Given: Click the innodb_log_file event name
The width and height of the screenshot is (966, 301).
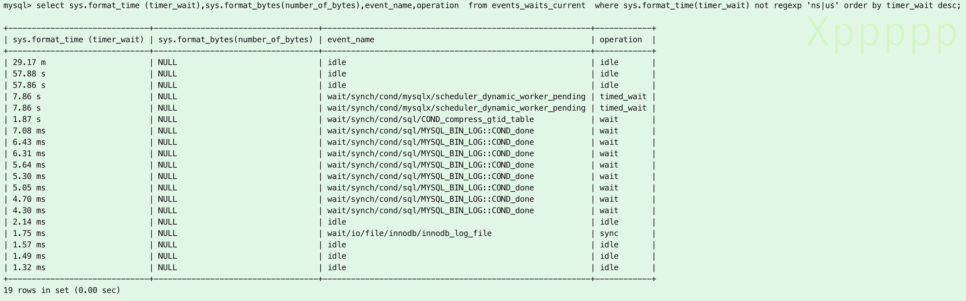Looking at the screenshot, I should [x=409, y=234].
